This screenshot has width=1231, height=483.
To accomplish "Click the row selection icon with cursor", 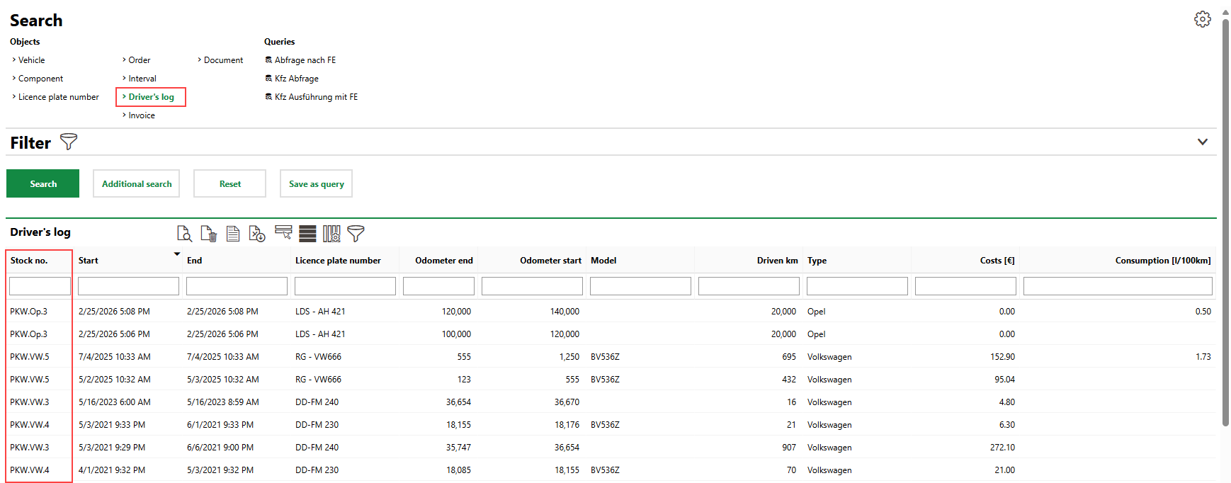I will (x=283, y=233).
